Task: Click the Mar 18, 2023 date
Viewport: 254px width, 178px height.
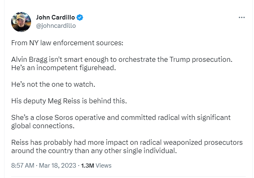Action: (58, 166)
